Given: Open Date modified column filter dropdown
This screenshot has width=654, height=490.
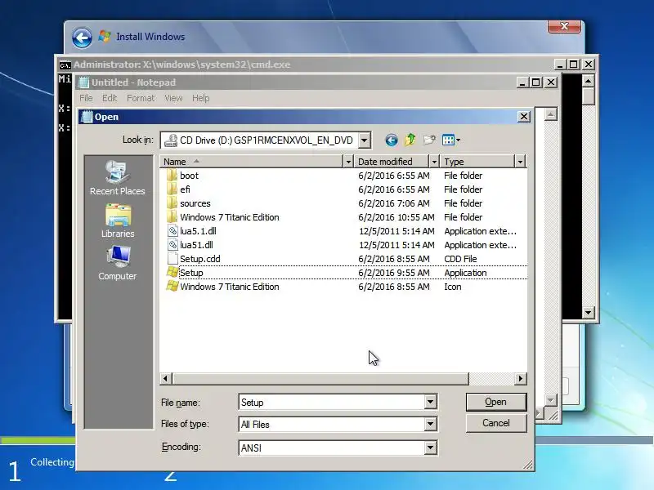Looking at the screenshot, I should (x=434, y=161).
